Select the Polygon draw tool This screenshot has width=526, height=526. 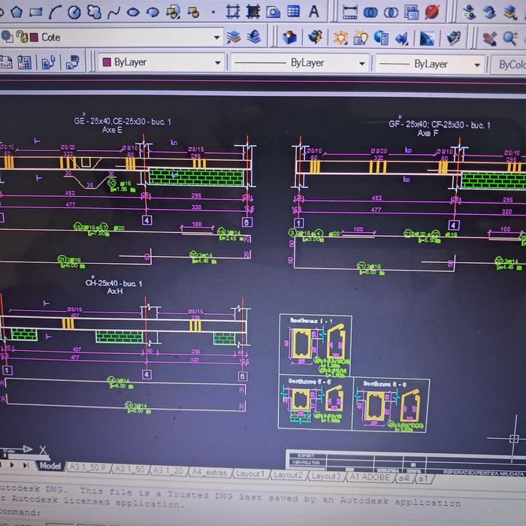pyautogui.click(x=17, y=12)
